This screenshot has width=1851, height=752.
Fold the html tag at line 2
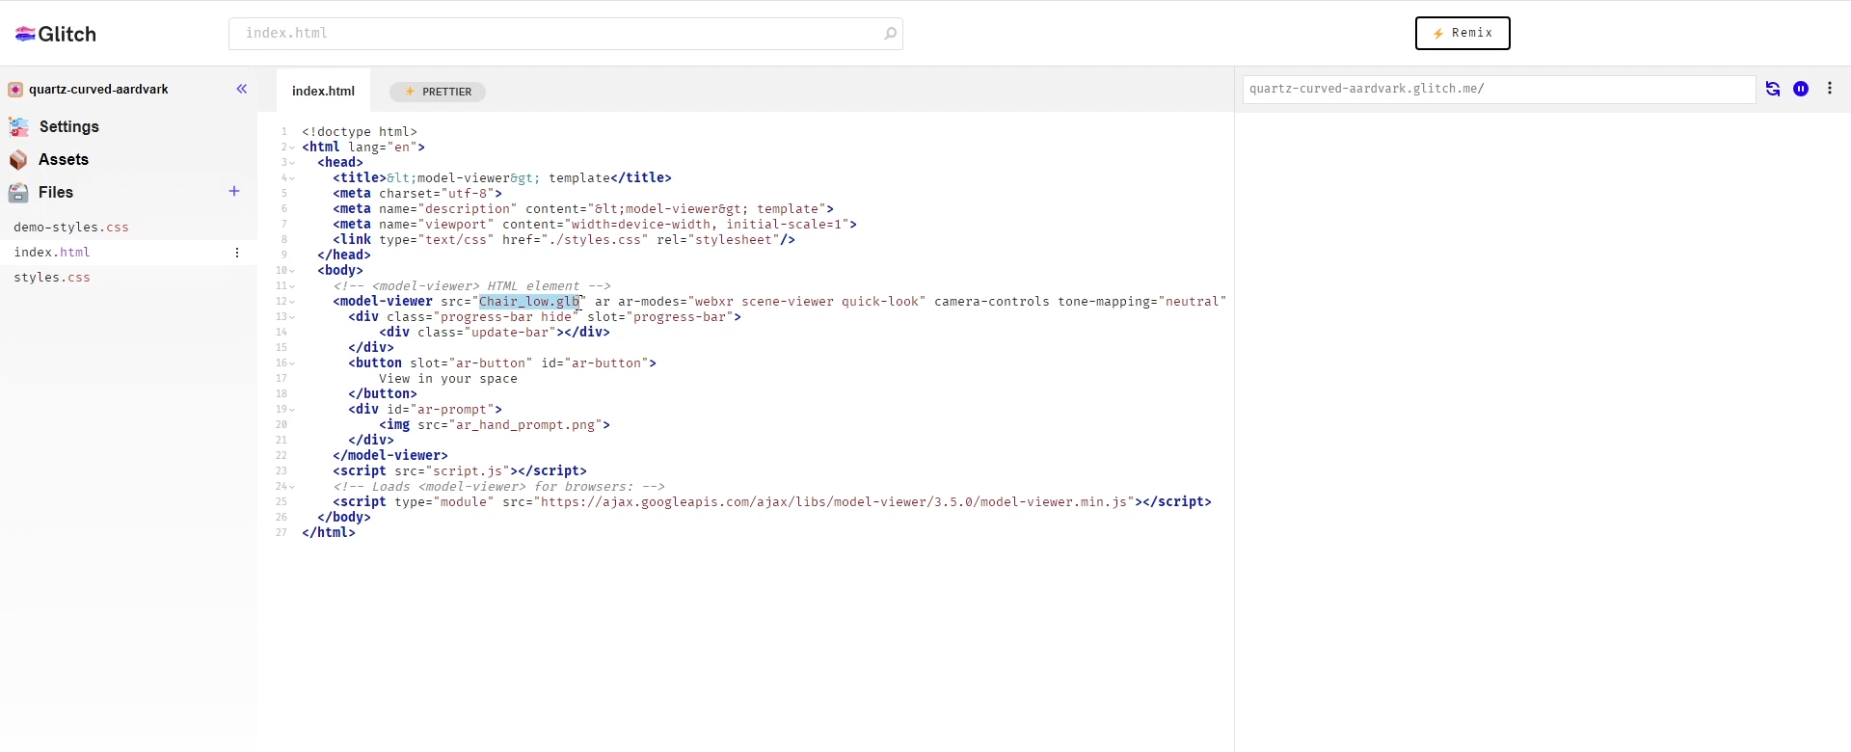pyautogui.click(x=292, y=148)
